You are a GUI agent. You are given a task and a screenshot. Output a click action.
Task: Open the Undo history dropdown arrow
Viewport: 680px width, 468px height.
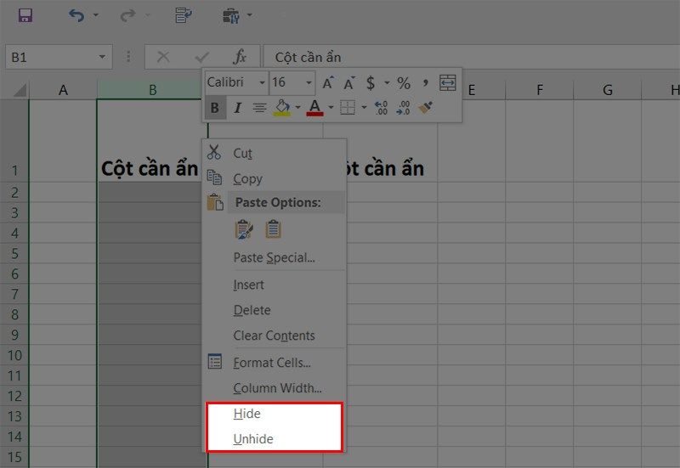[x=96, y=15]
